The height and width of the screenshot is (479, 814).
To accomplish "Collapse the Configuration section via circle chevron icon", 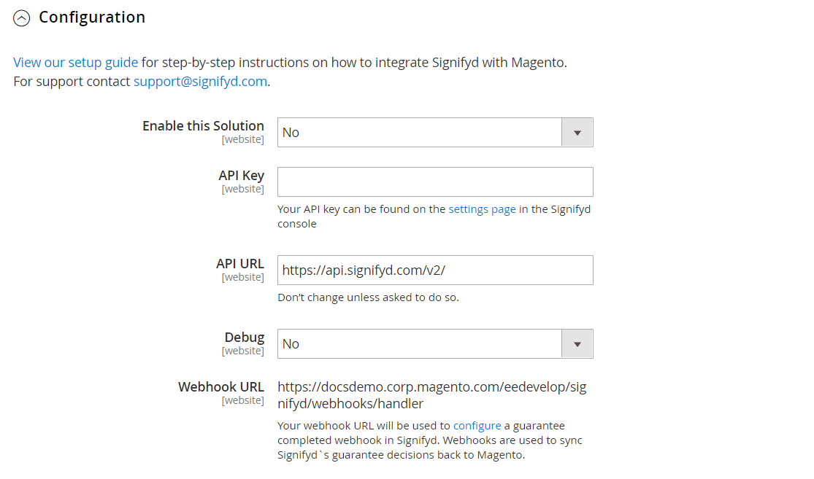I will 21,18.
